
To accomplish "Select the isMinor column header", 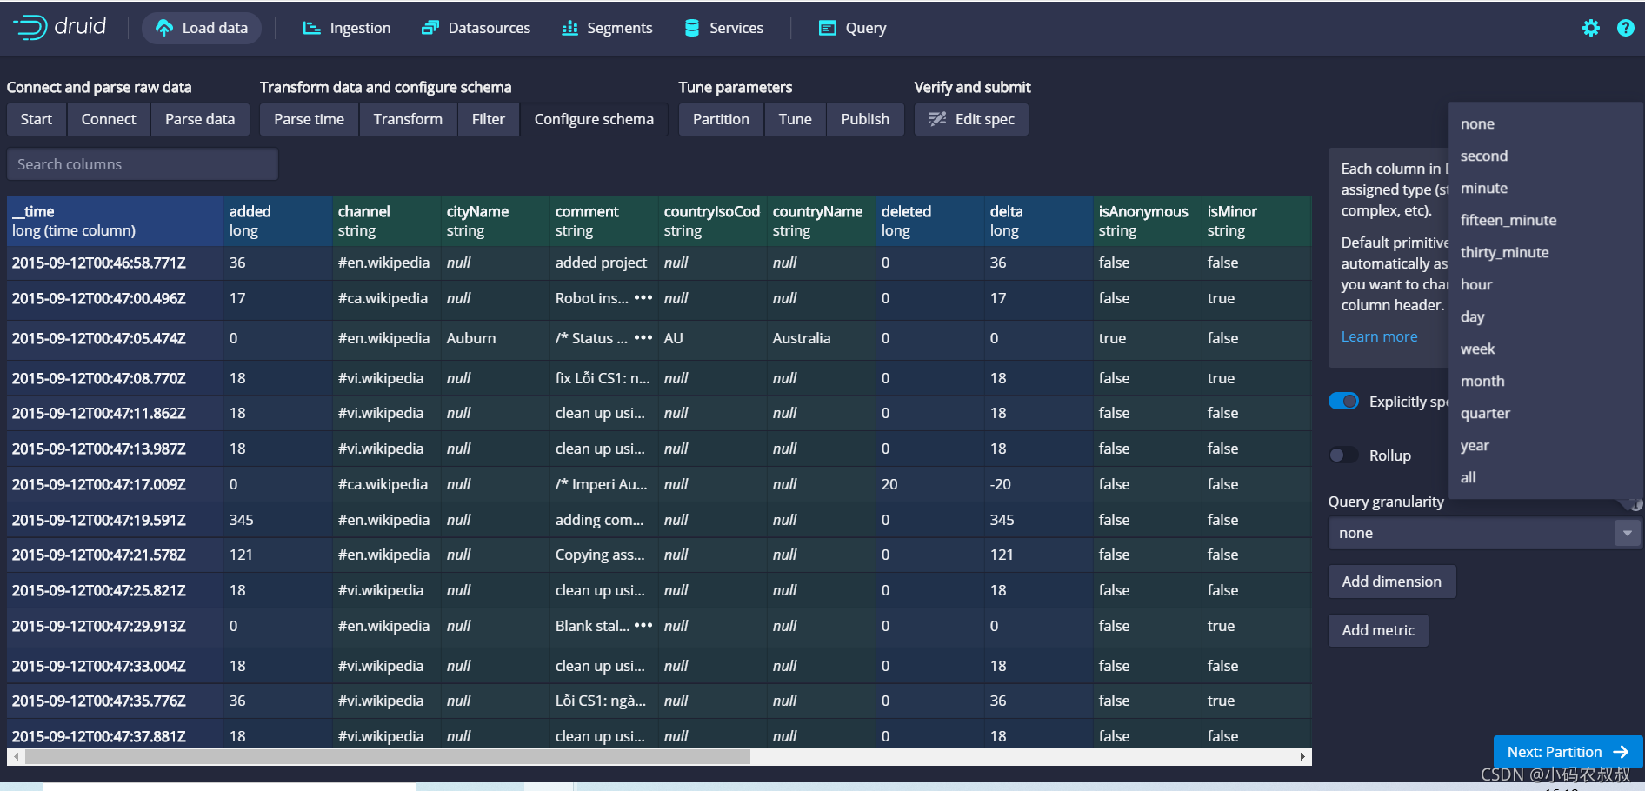I will coord(1257,221).
